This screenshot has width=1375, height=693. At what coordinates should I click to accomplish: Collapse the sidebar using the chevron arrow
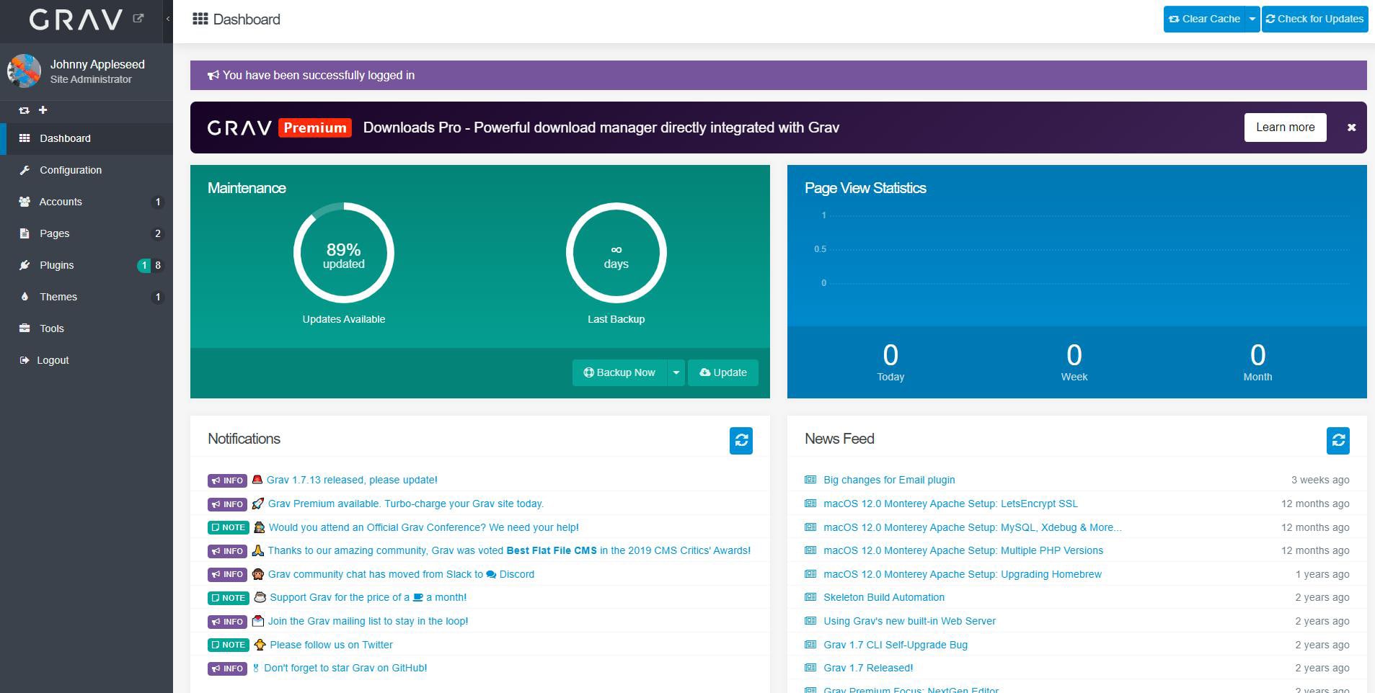pos(168,19)
